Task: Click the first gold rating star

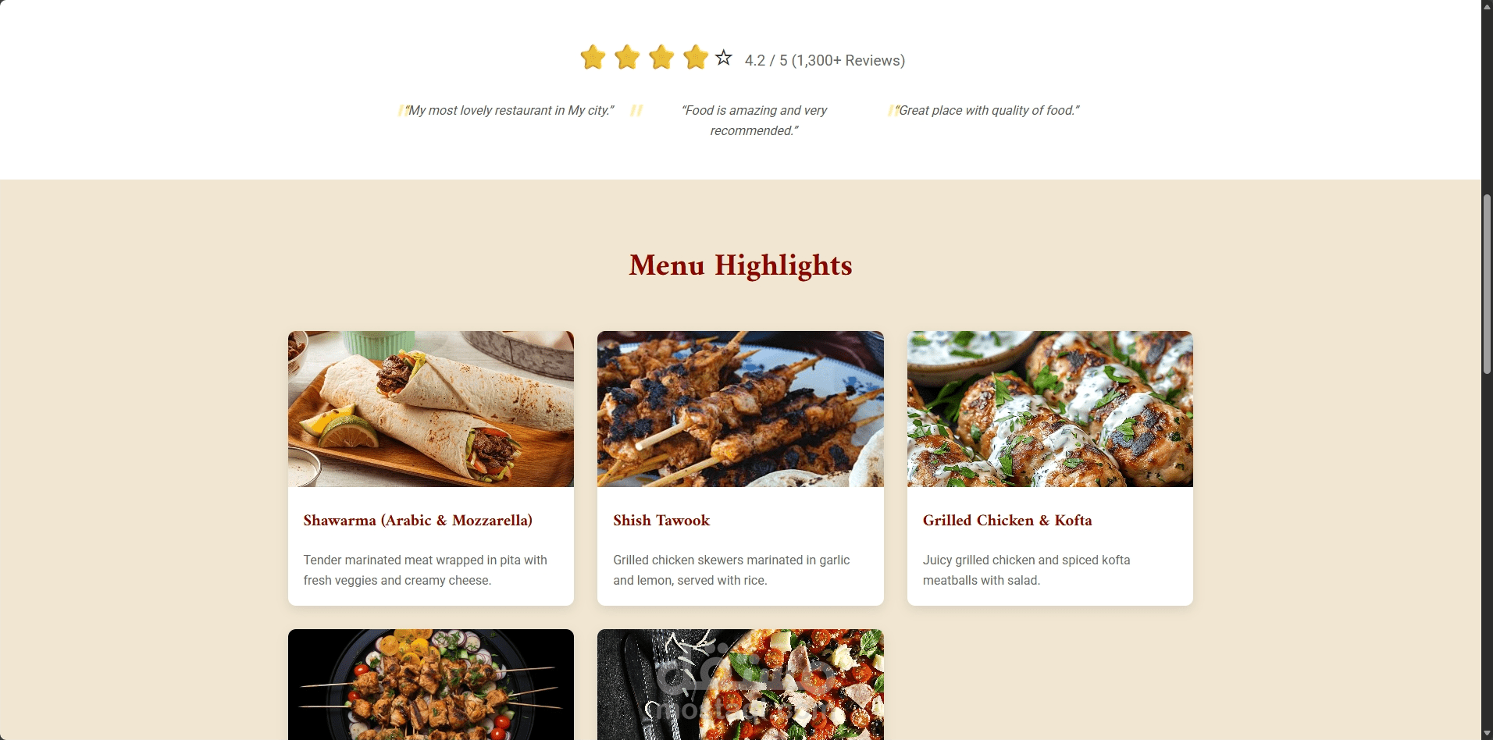Action: click(593, 57)
